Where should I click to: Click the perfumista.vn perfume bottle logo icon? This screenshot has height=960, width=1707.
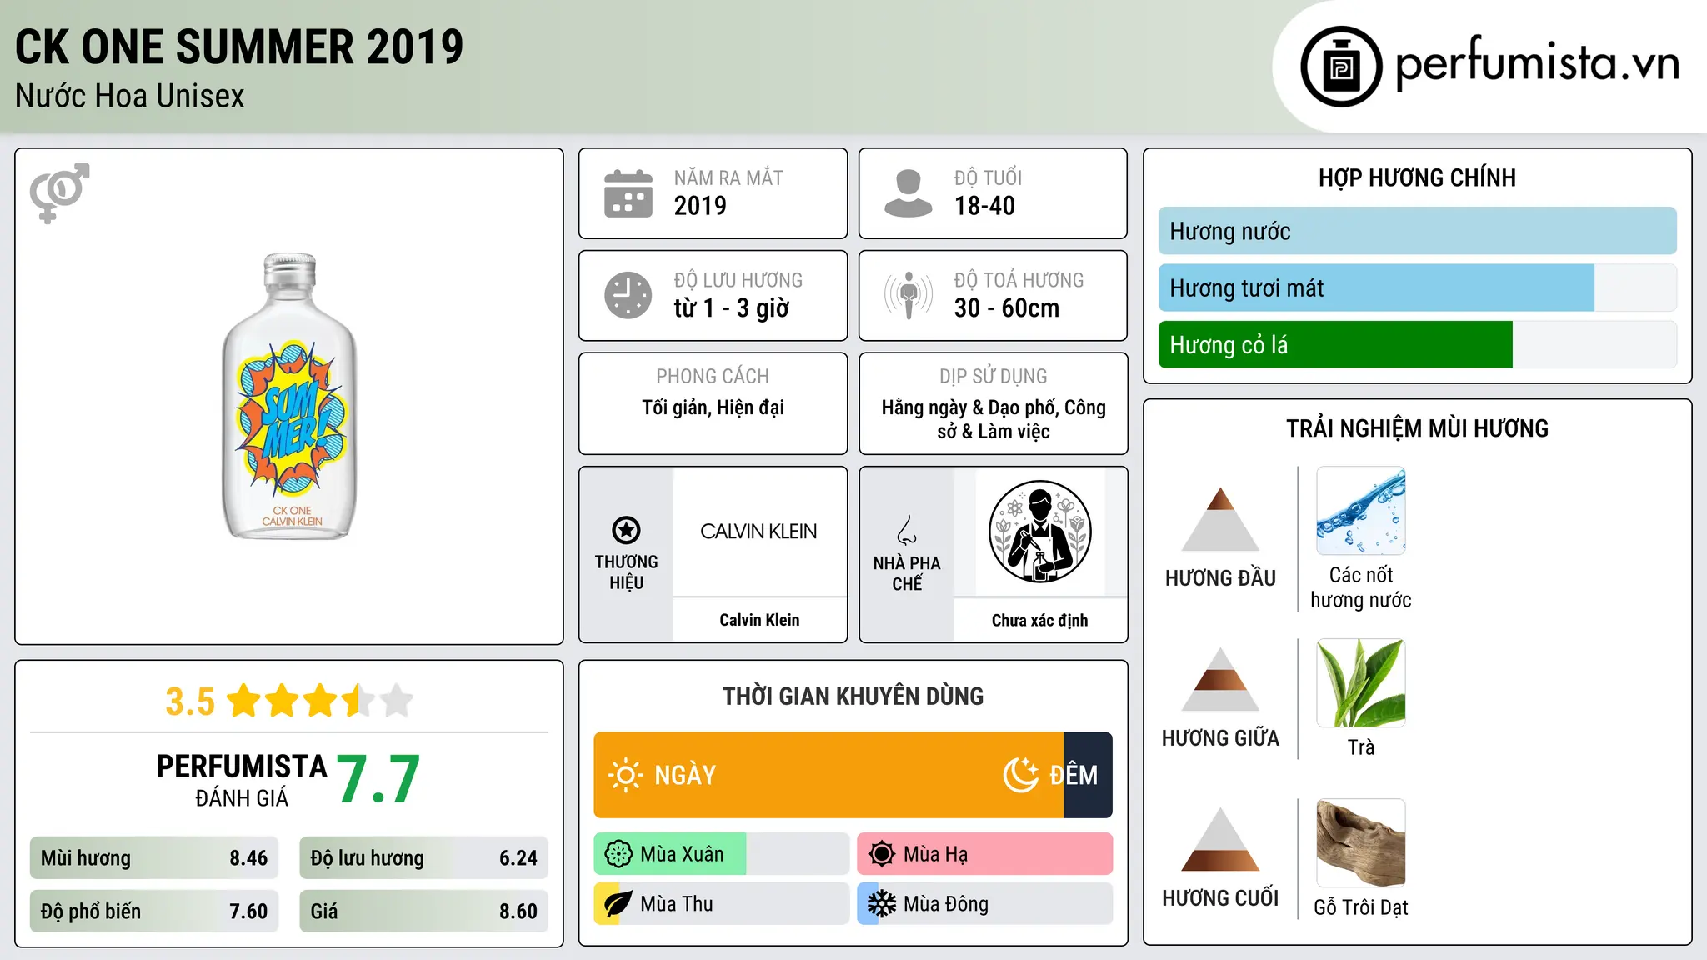[x=1341, y=67]
